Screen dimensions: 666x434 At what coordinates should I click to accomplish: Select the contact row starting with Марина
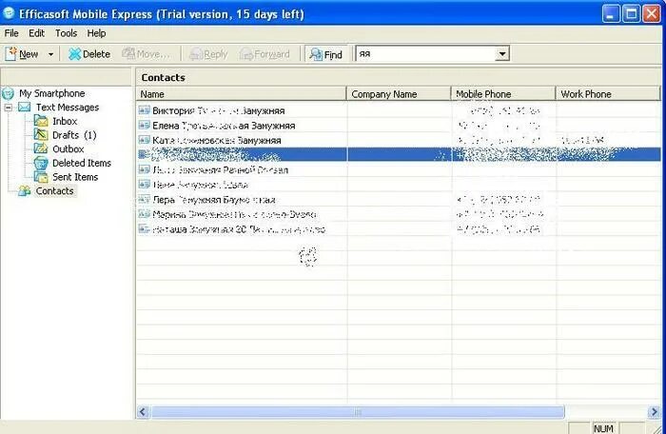pos(399,214)
